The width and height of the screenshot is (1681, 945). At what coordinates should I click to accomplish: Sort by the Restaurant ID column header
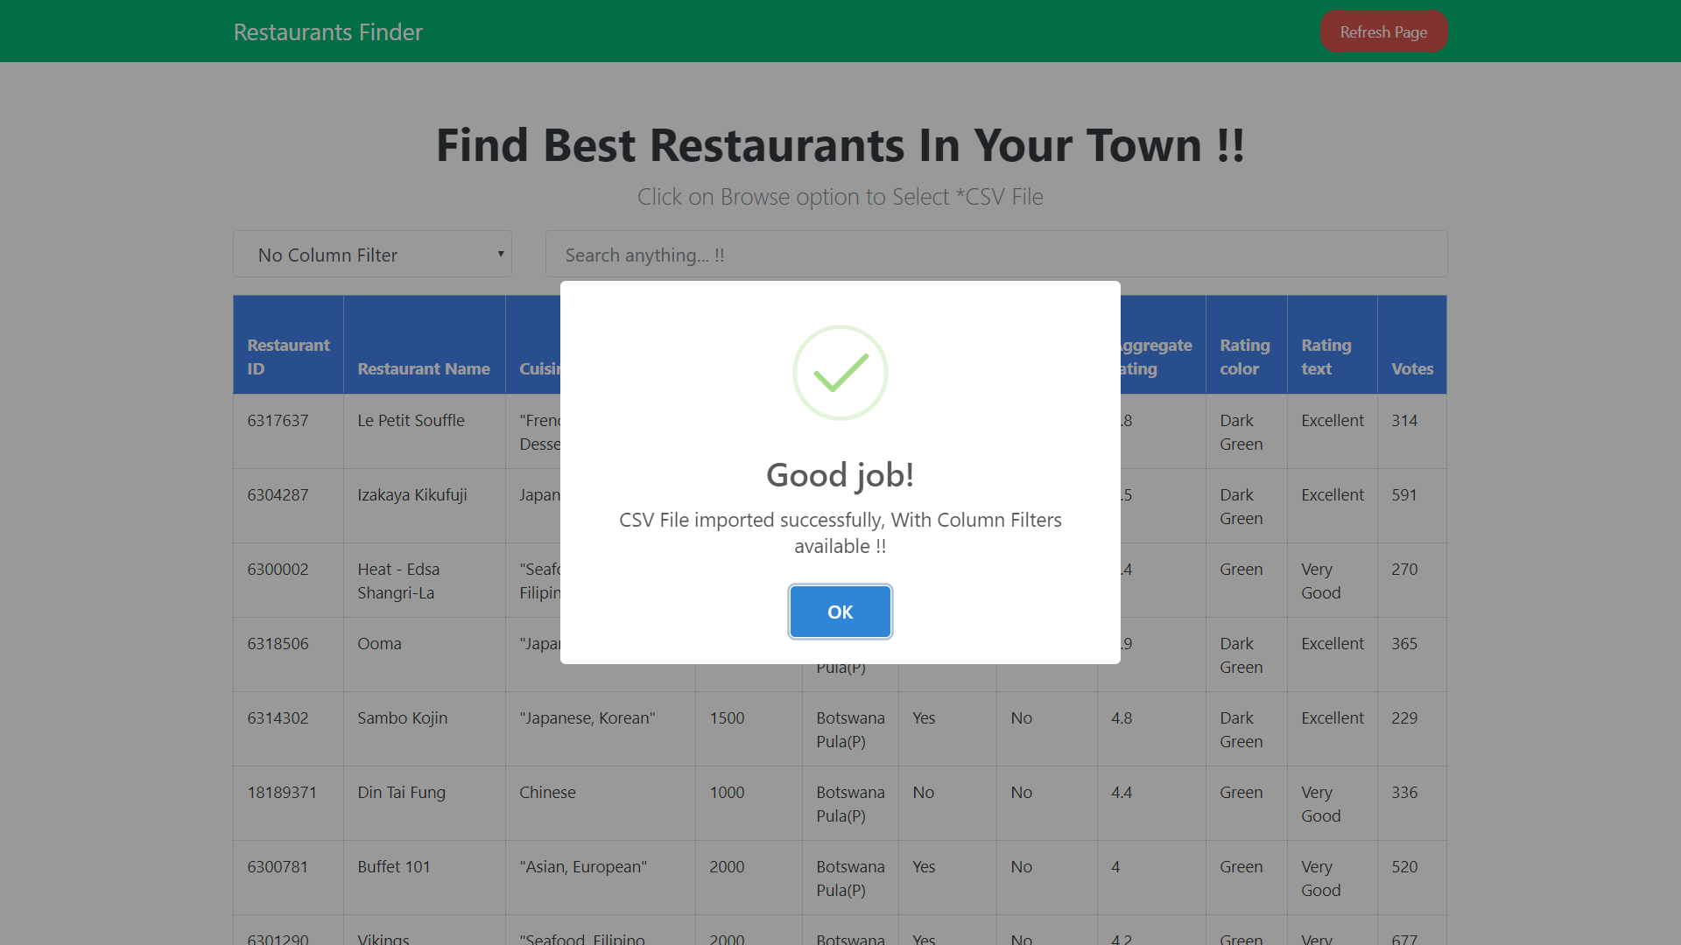(288, 356)
